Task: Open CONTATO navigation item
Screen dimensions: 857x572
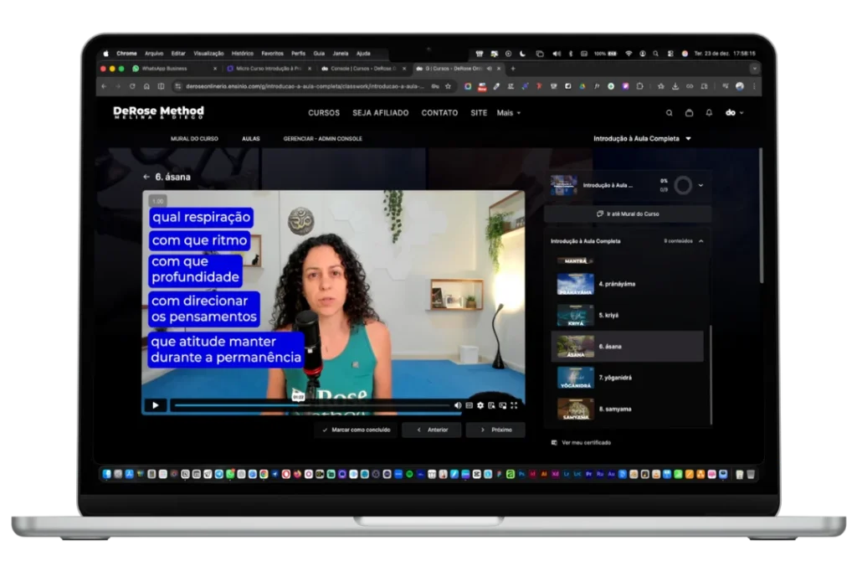Action: click(x=439, y=113)
